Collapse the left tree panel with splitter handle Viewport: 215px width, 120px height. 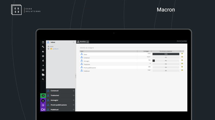click(75, 76)
